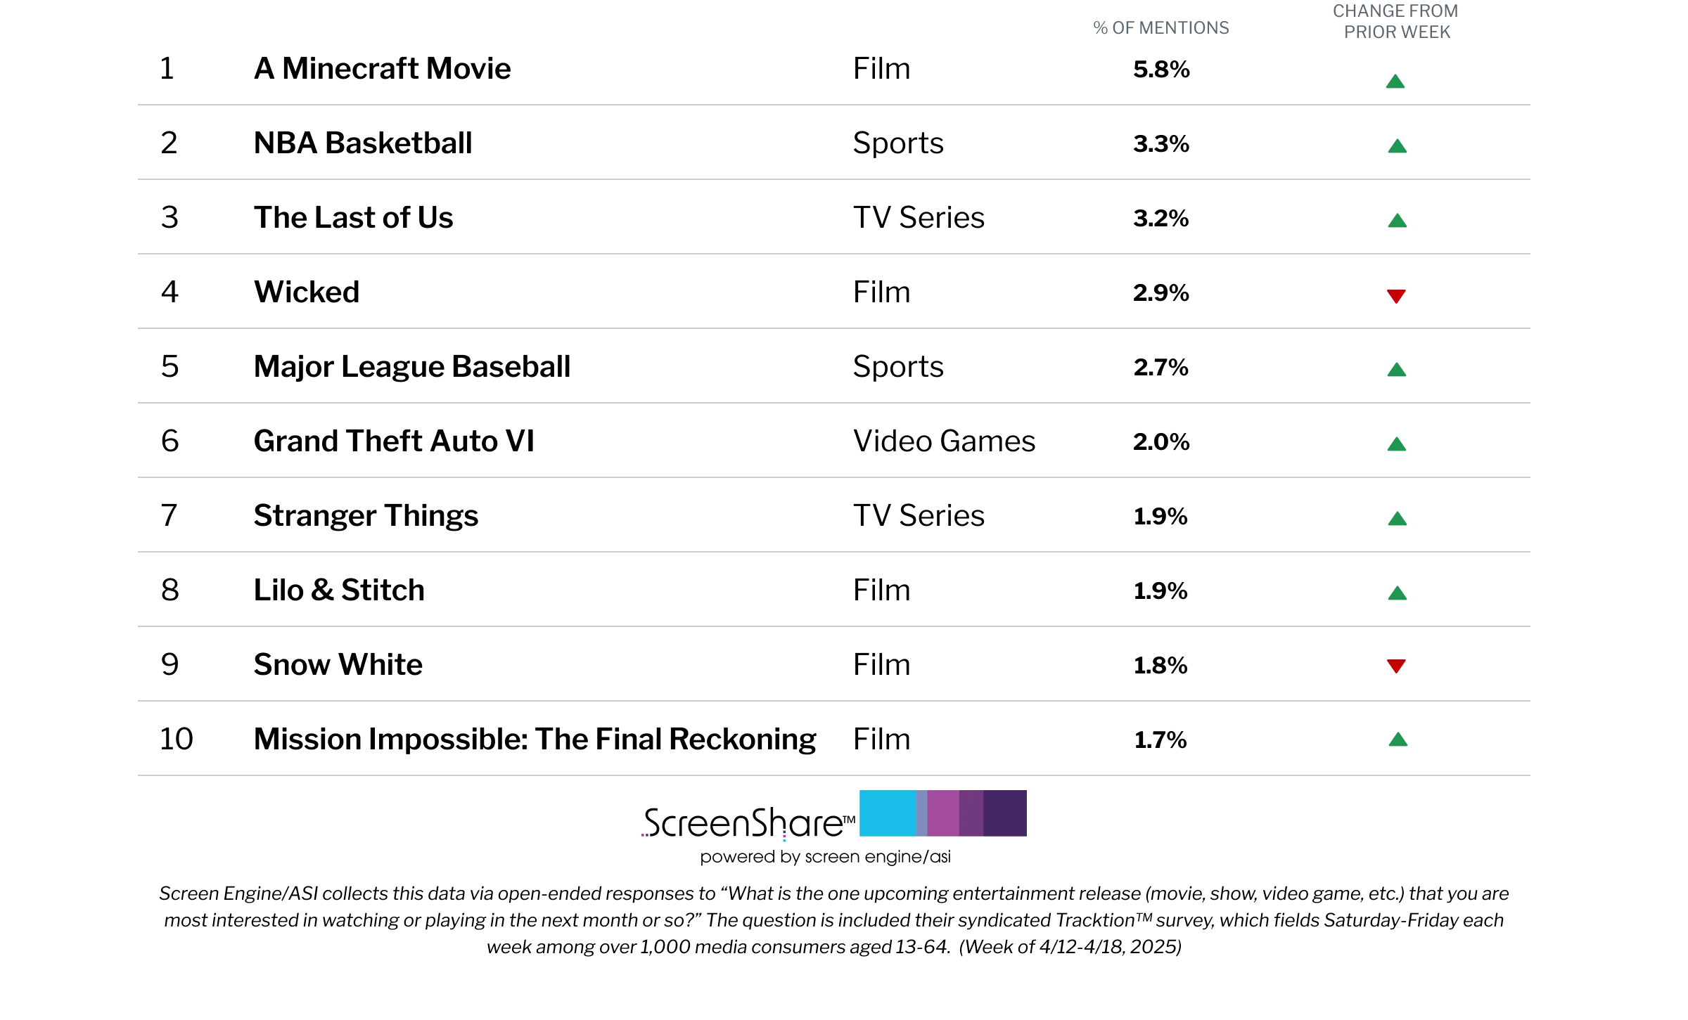The image size is (1688, 1020).
Task: Click rank number 4 in the list
Action: tap(170, 292)
